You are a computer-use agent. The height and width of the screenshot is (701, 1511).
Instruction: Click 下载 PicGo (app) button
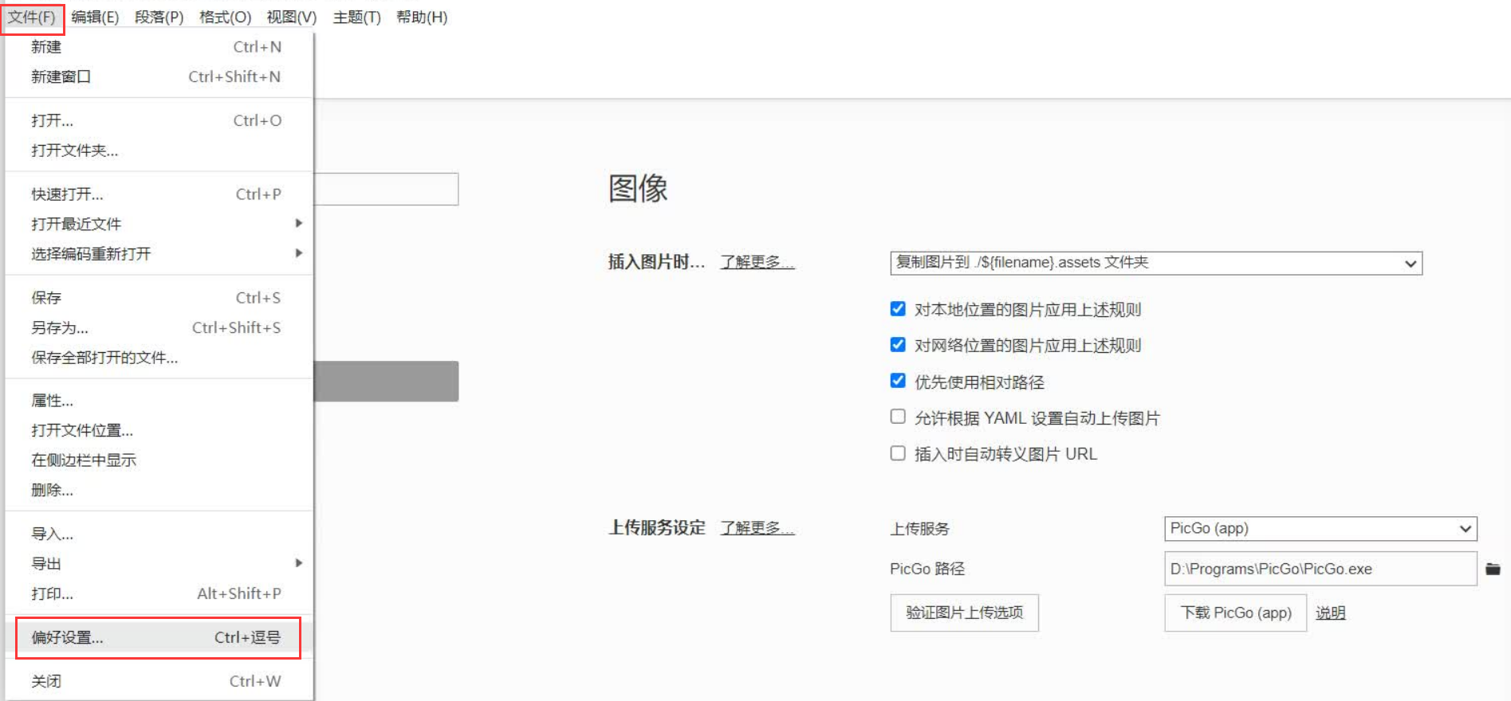click(x=1235, y=613)
